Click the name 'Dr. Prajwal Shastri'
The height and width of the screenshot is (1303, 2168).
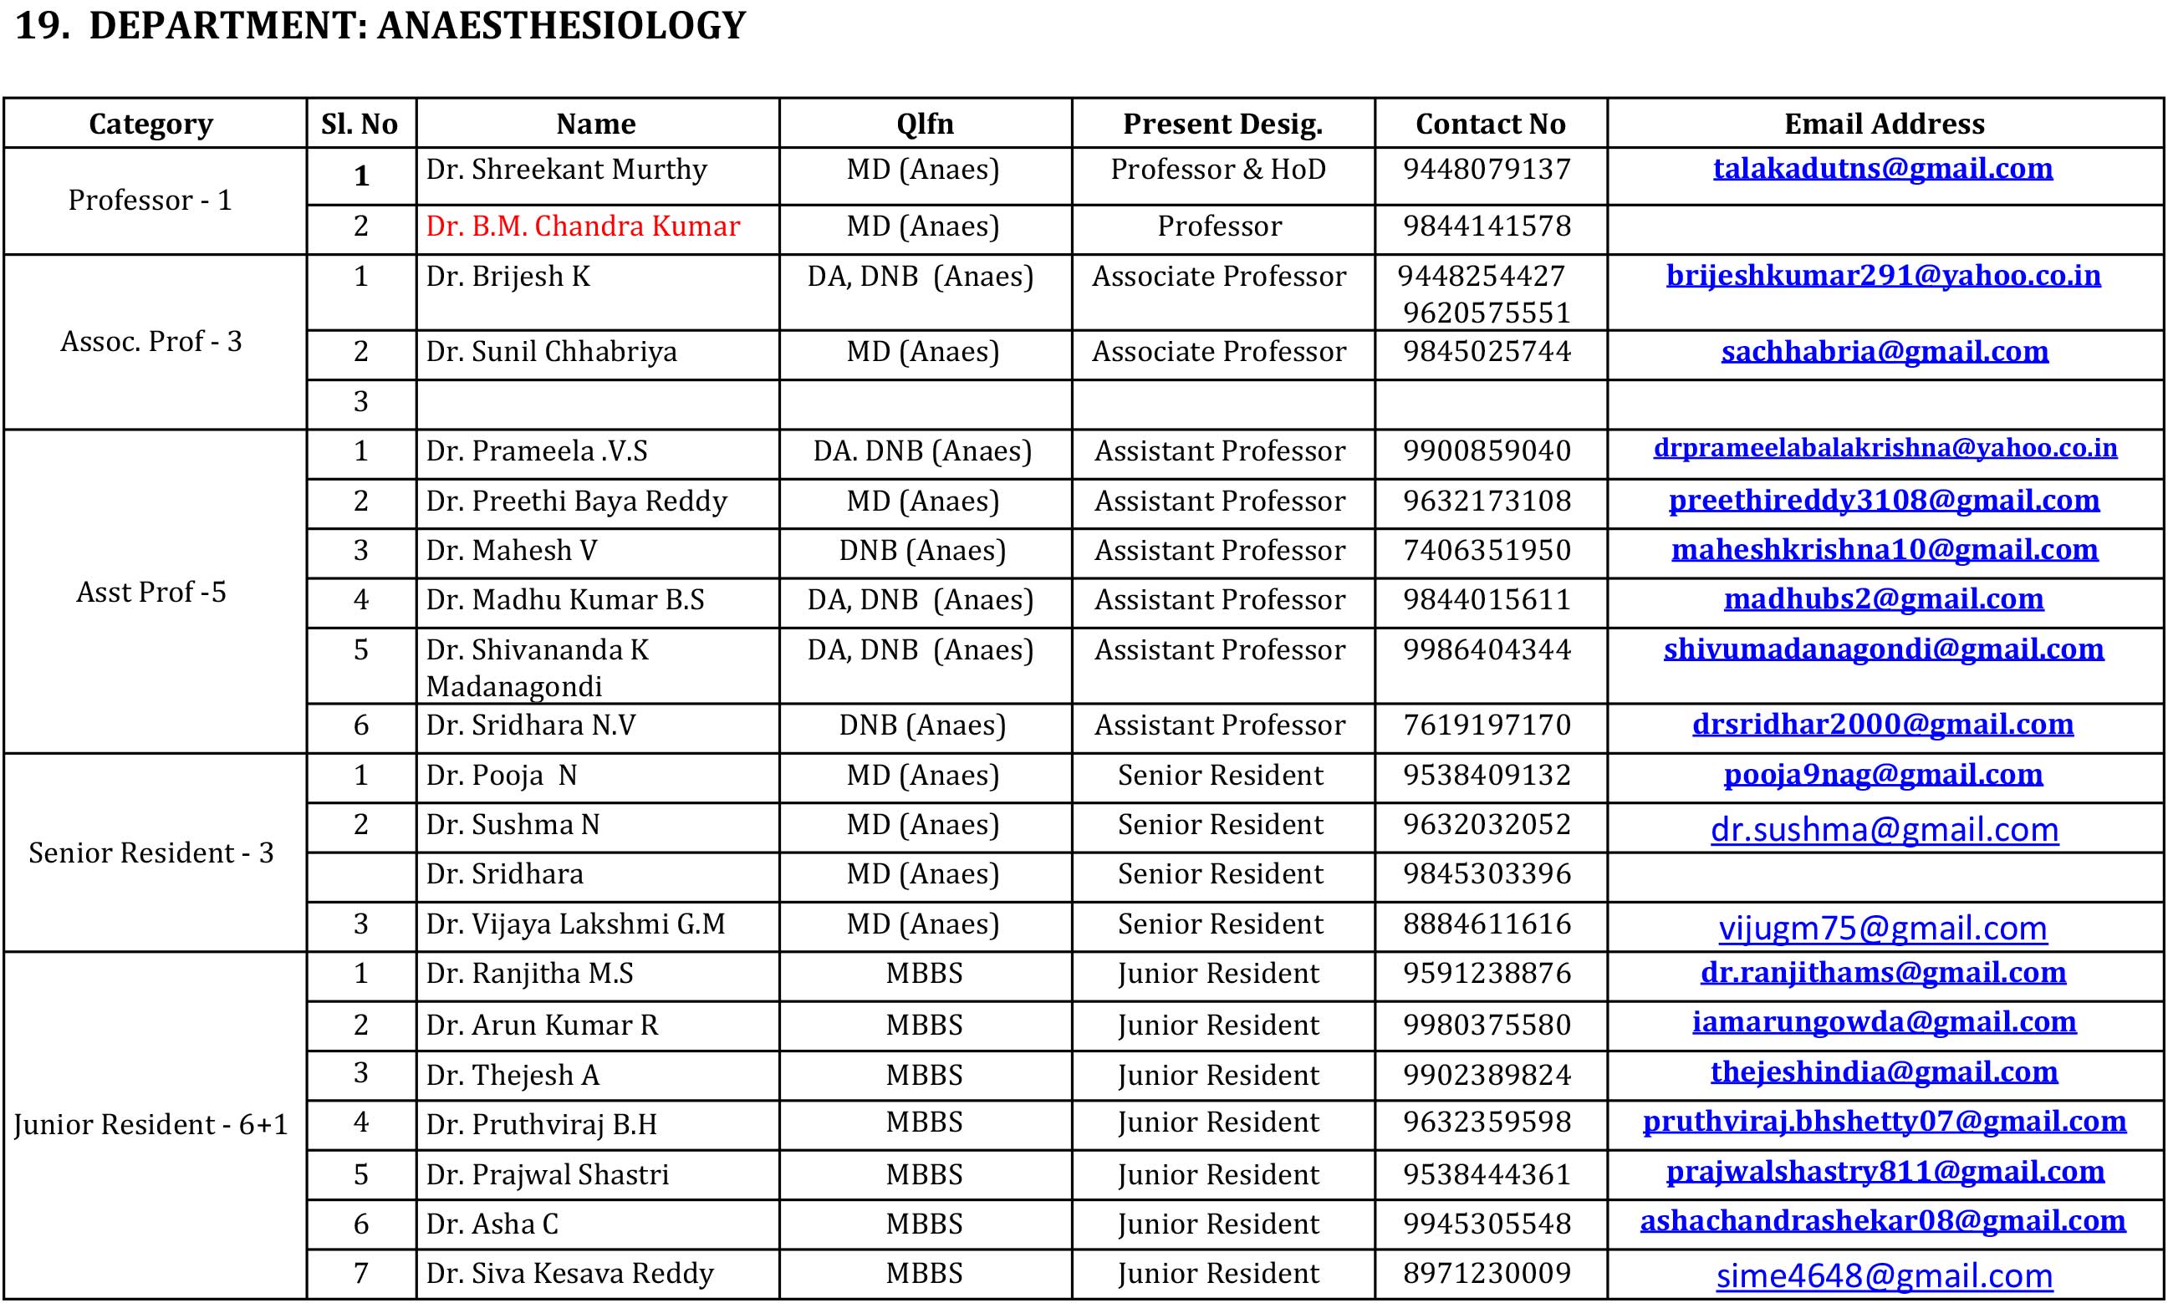coord(548,1175)
